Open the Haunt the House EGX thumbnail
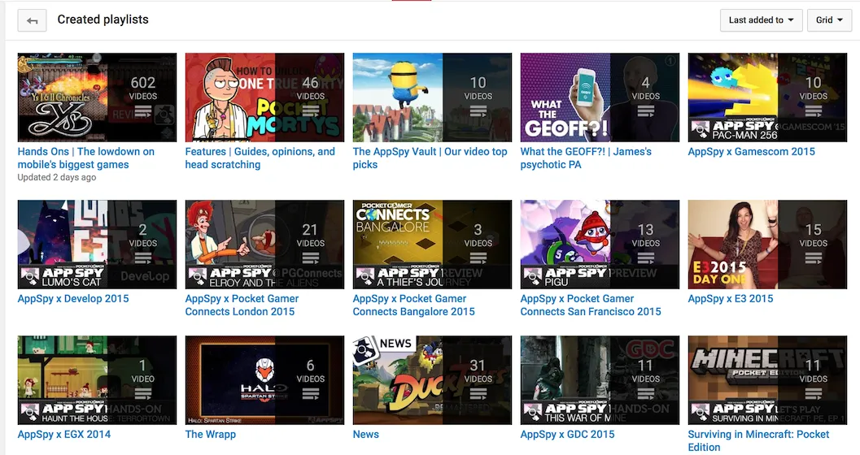The image size is (860, 455). tap(97, 380)
